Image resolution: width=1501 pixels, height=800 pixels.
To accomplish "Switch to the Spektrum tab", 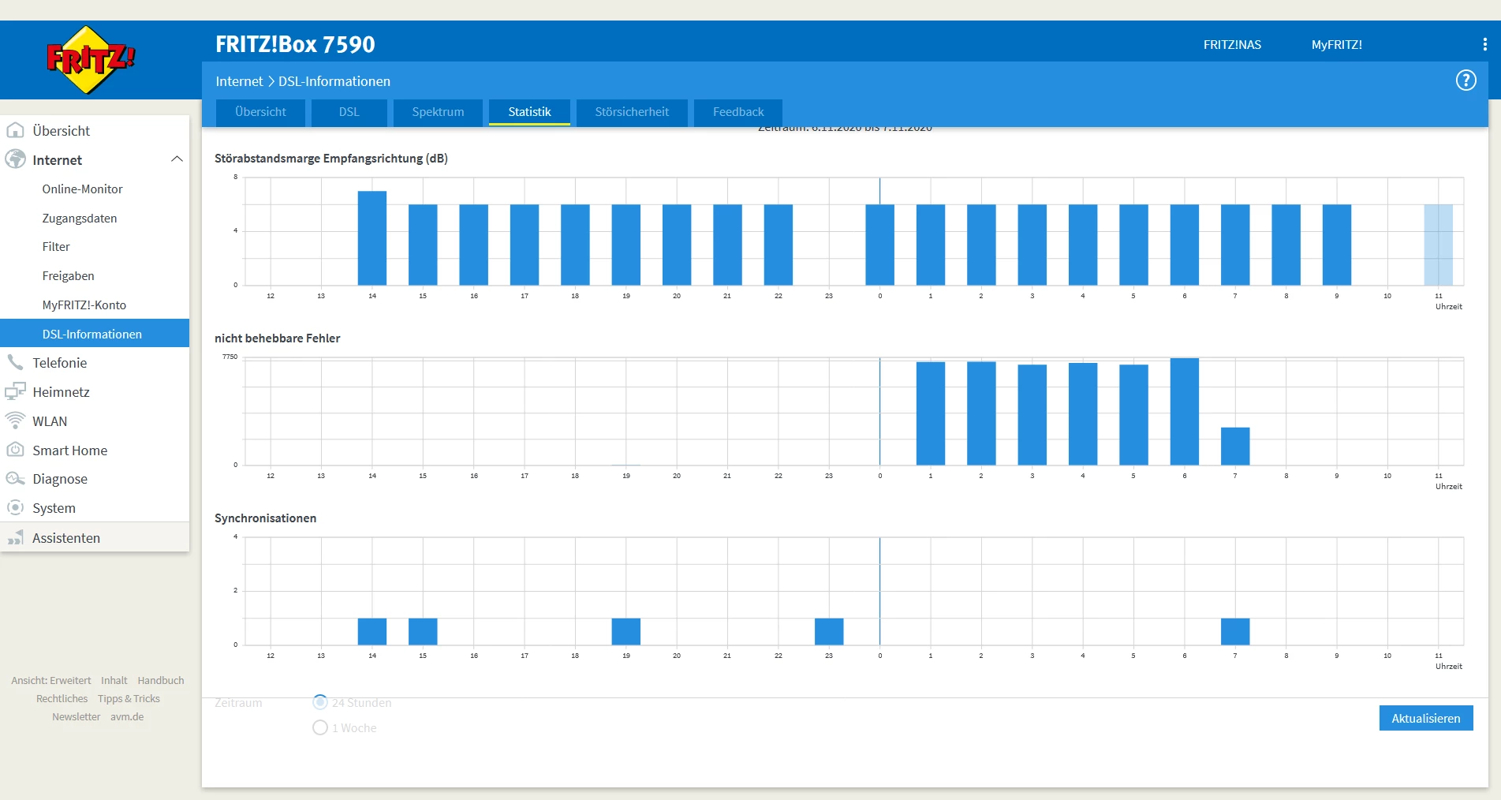I will [x=438, y=112].
